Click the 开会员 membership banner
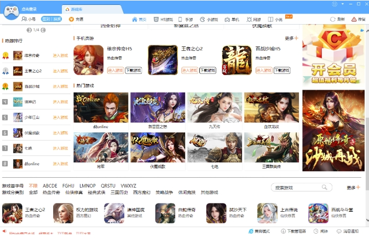 pos(333,56)
